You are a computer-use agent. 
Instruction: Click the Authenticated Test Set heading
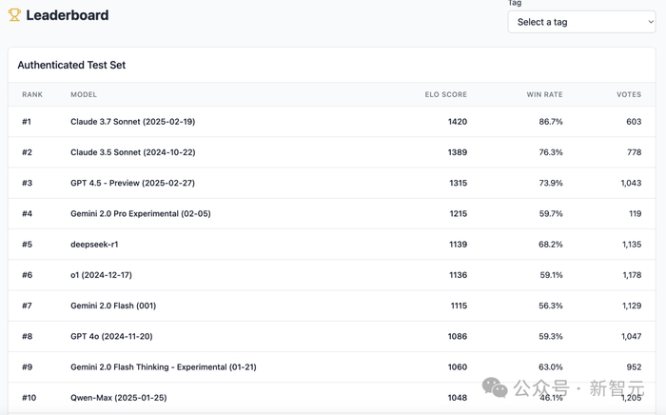point(71,66)
